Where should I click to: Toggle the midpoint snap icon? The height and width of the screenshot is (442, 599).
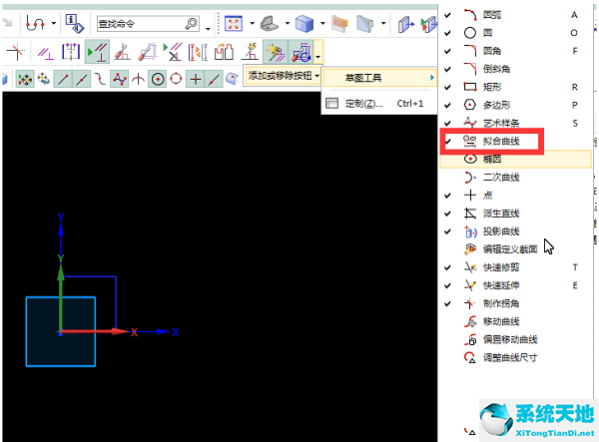click(82, 79)
